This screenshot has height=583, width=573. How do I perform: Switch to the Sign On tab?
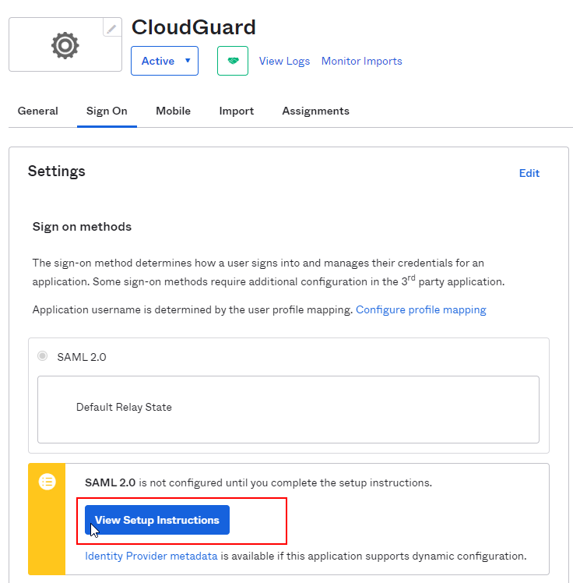(107, 111)
